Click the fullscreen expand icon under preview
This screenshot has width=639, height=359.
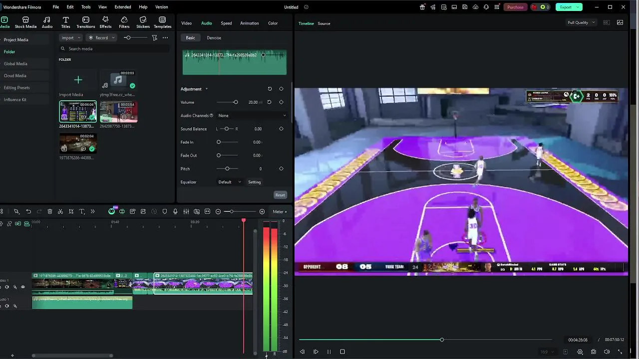point(620,352)
